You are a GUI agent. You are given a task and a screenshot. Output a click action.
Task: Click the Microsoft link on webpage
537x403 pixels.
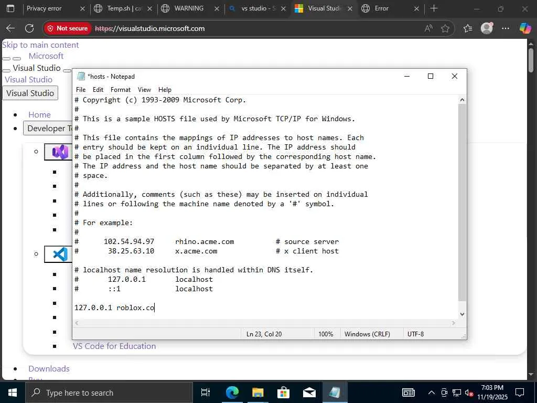(46, 56)
